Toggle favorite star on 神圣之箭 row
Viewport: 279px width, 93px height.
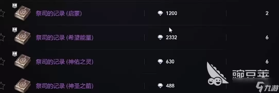click(x=2, y=86)
